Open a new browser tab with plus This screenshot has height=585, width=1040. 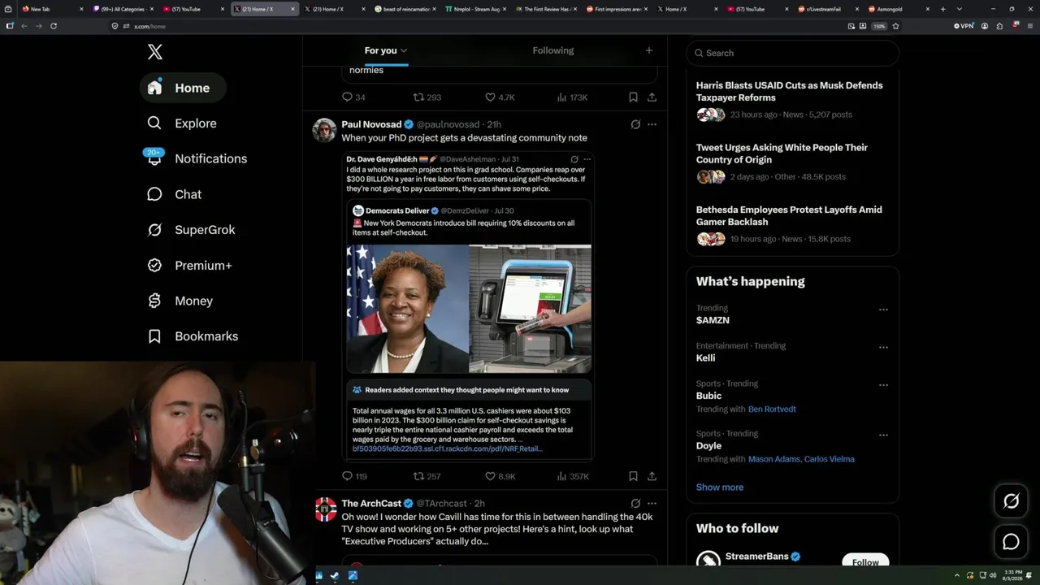[942, 9]
